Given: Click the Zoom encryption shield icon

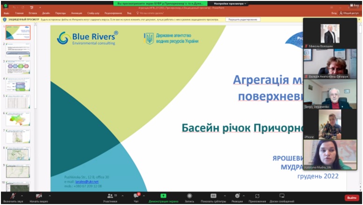Looking at the screenshot, I should click(x=6, y=6).
